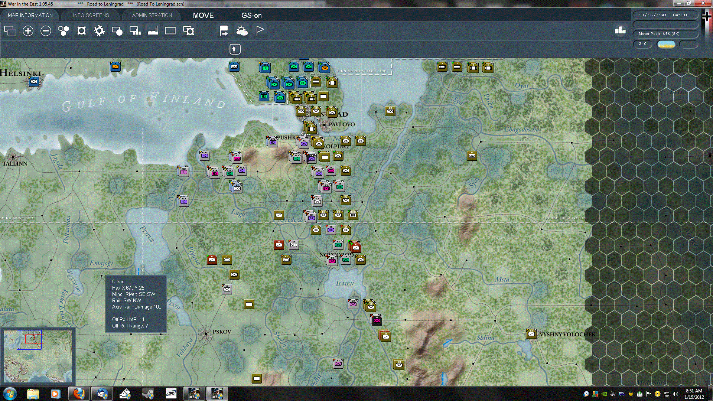Click the upward arrow button below the toolbar
713x401 pixels.
tap(235, 49)
